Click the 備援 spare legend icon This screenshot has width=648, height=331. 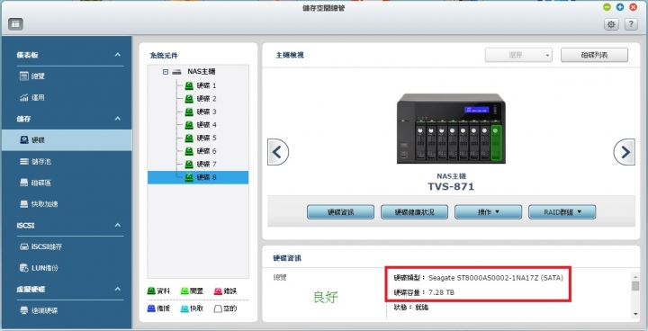(x=151, y=309)
